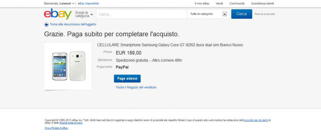
Task: Click the Grazie. Paga subito heading
Action: (x=112, y=34)
